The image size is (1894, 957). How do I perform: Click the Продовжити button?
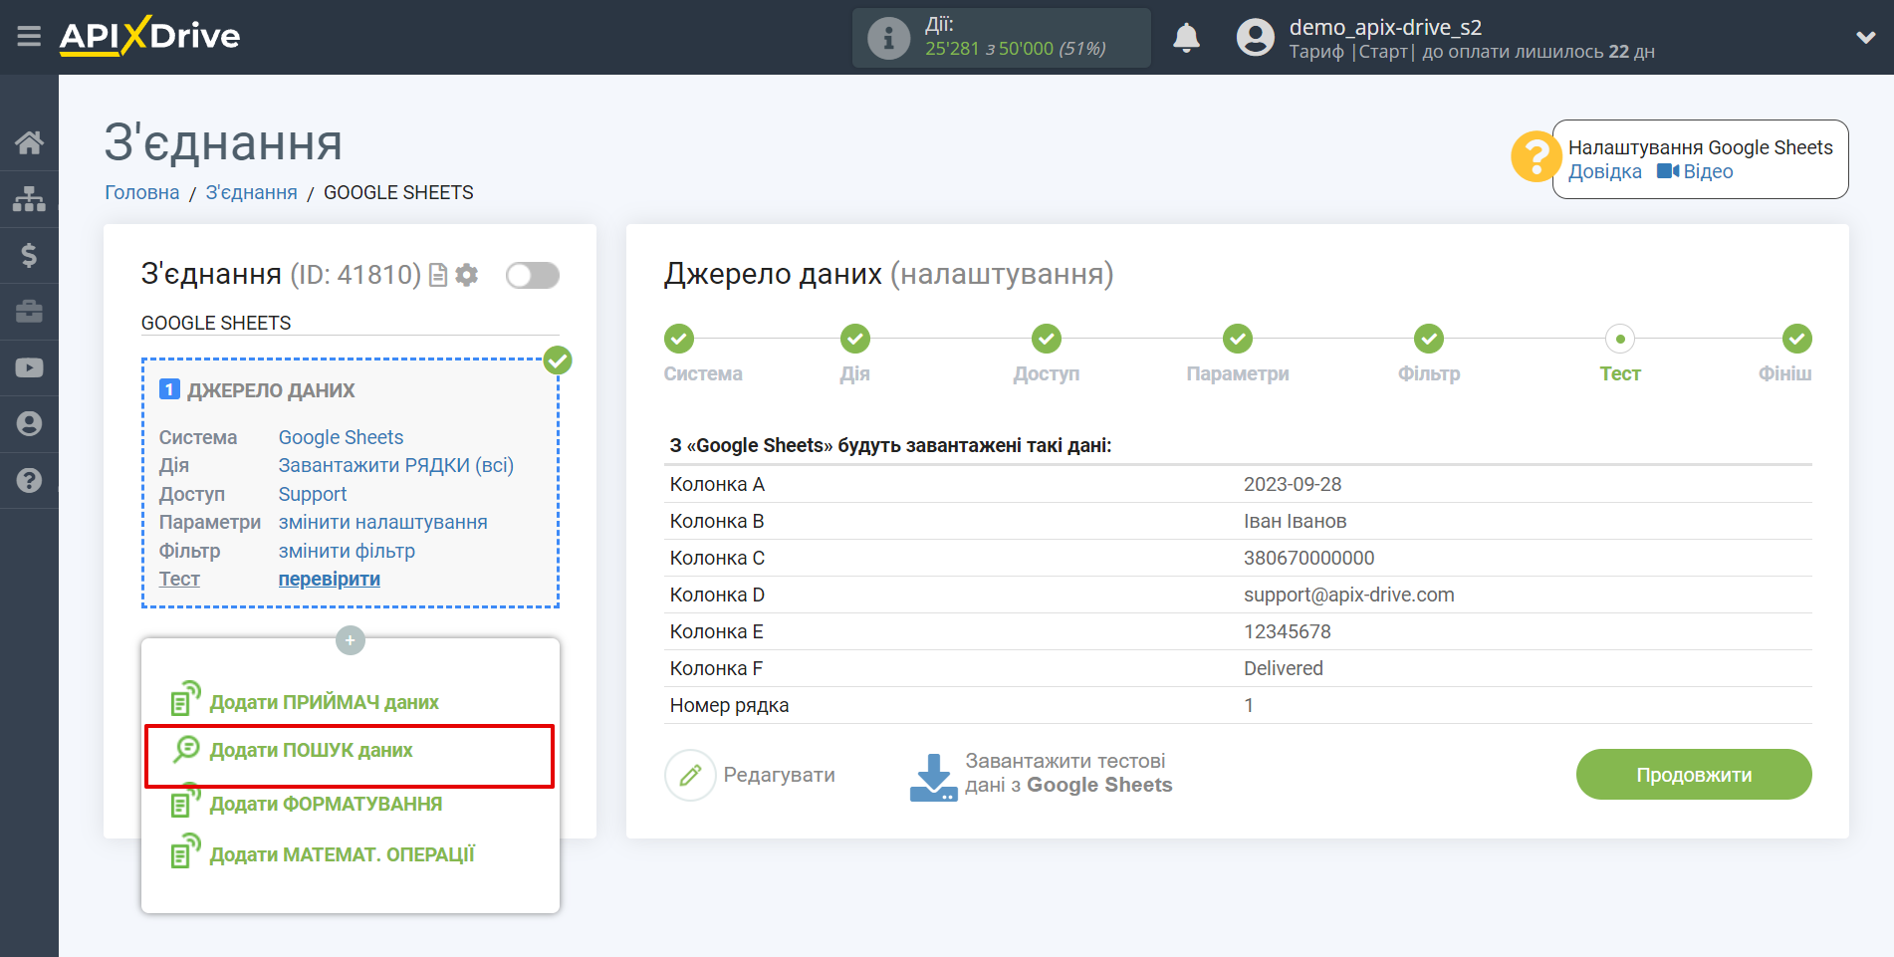click(x=1694, y=774)
